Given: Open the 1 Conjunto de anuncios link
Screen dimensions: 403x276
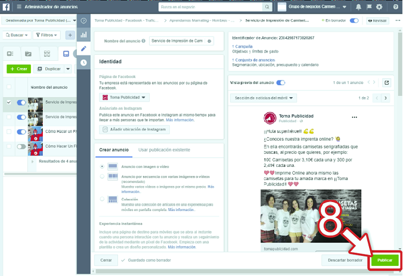Looking at the screenshot, I should [x=253, y=60].
